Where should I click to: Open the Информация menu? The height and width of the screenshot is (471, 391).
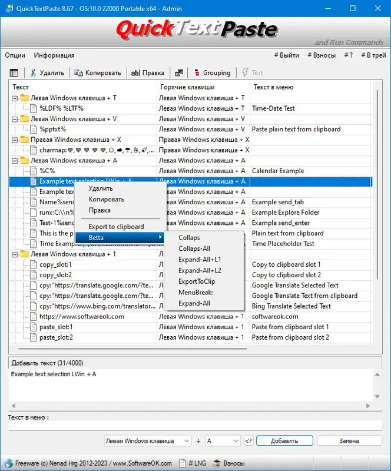[x=54, y=55]
